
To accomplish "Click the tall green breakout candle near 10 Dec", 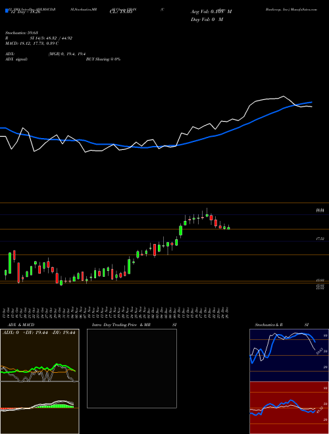I will (x=181, y=230).
